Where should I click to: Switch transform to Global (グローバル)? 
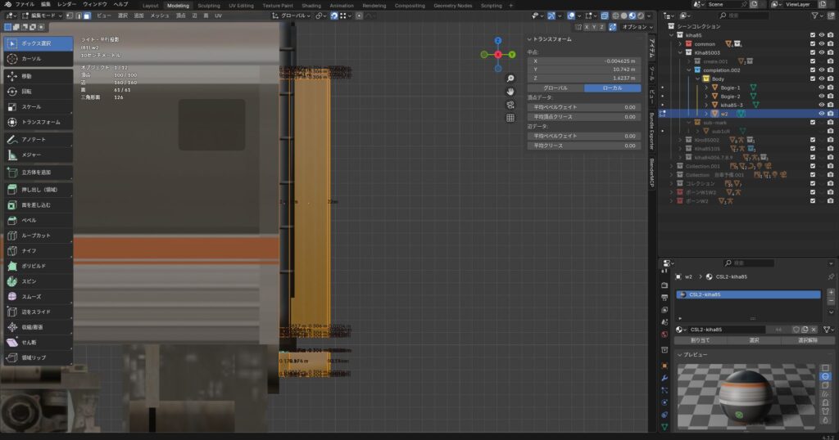click(556, 88)
